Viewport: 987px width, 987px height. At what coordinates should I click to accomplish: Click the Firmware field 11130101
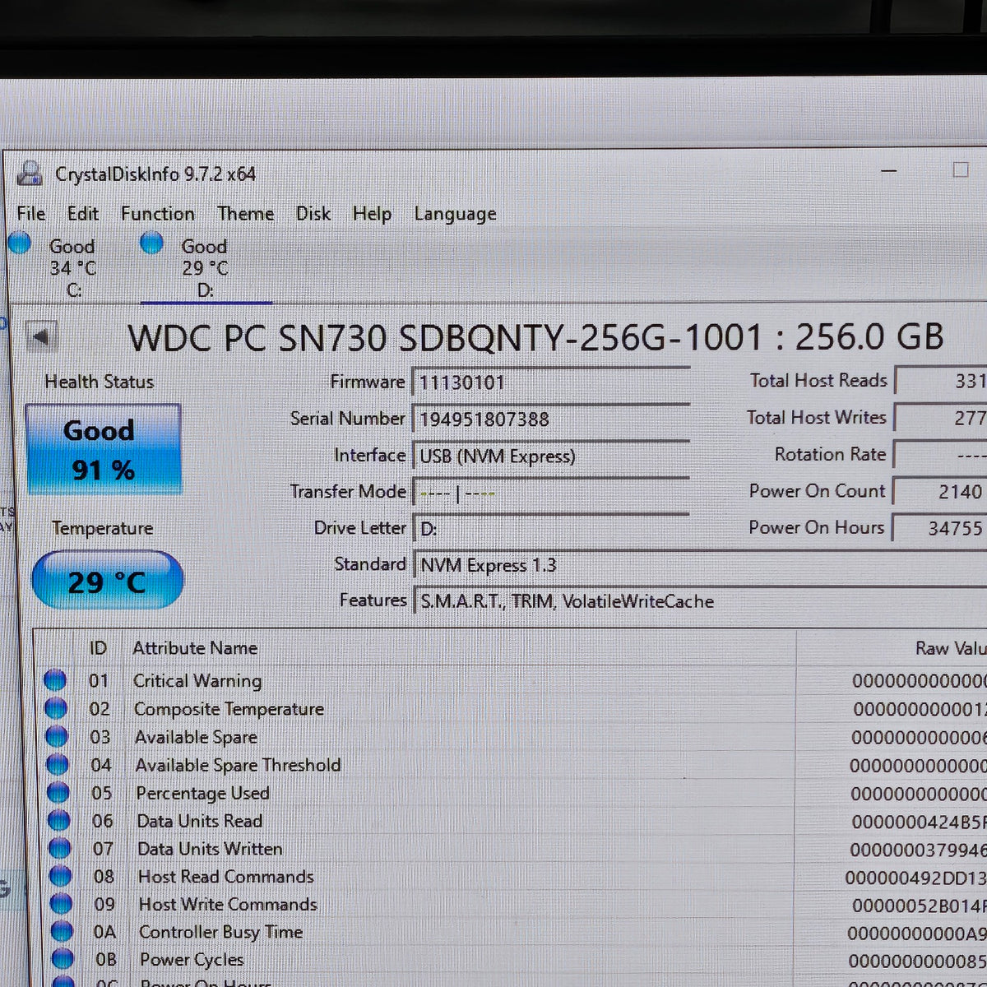point(550,382)
